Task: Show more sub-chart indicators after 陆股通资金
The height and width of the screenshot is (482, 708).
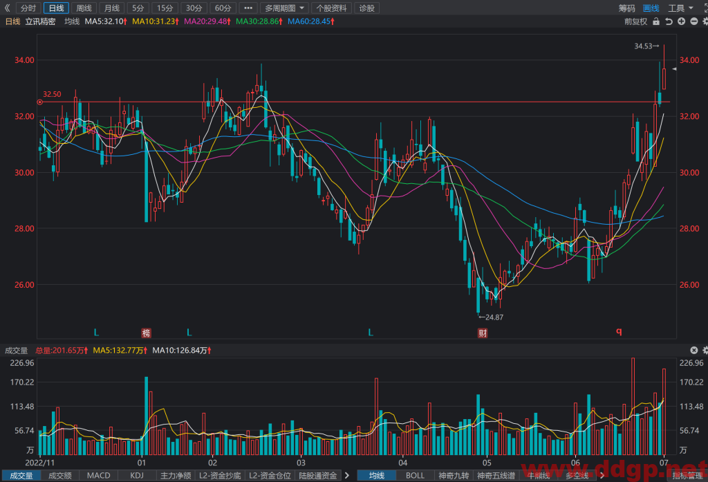Action: point(347,475)
